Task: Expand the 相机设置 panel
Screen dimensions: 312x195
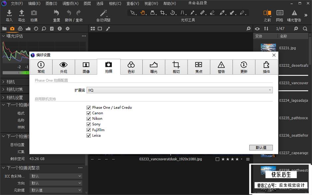Action: [3, 97]
